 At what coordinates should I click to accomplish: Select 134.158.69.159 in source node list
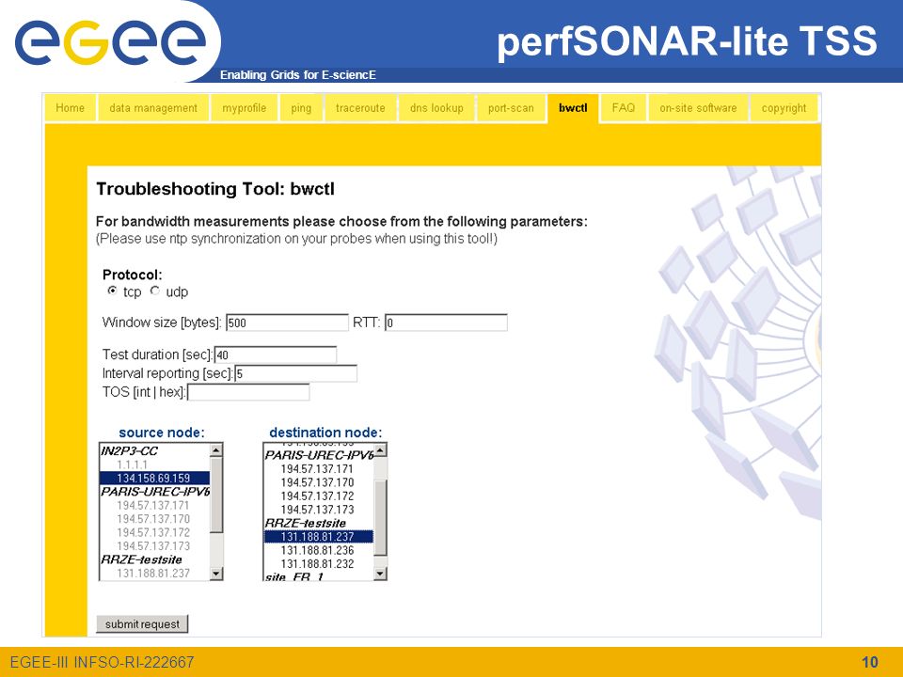[154, 479]
